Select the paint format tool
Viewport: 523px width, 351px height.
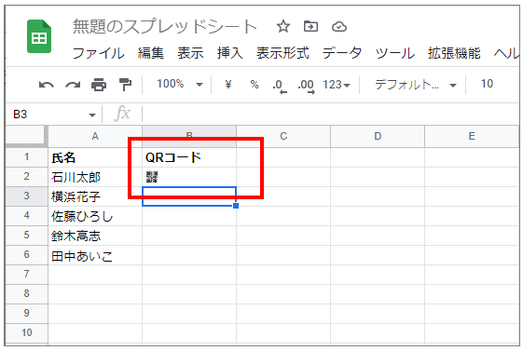click(x=125, y=85)
